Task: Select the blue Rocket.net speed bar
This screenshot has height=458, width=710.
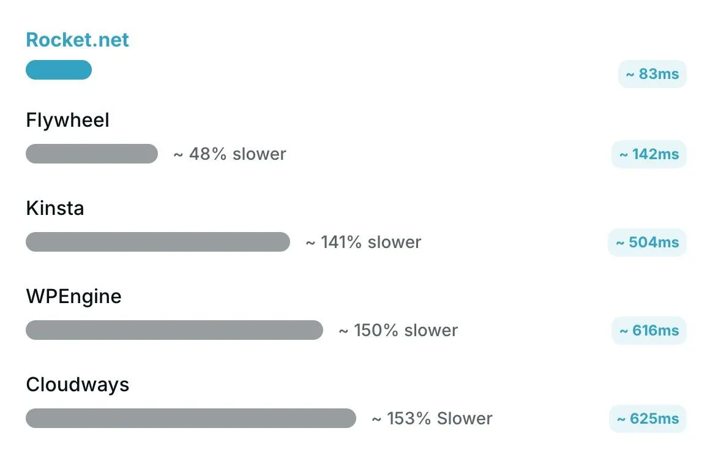Action: click(59, 70)
